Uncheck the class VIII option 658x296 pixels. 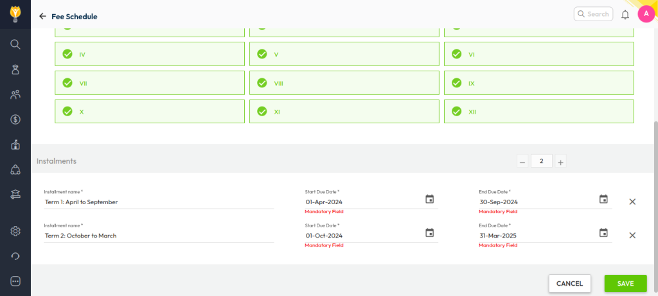tap(262, 83)
